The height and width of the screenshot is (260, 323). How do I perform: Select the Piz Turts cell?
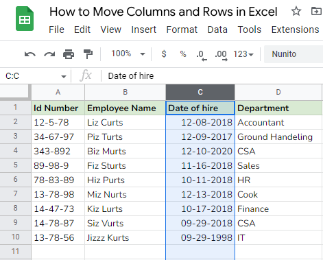coord(125,137)
